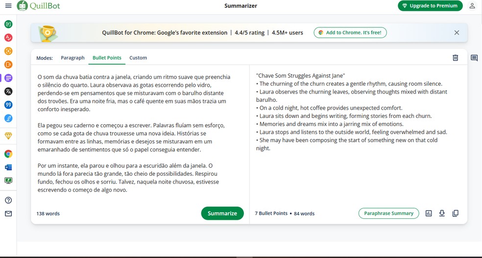
Task: Open the Paraphraser tool in sidebar
Action: 8,24
